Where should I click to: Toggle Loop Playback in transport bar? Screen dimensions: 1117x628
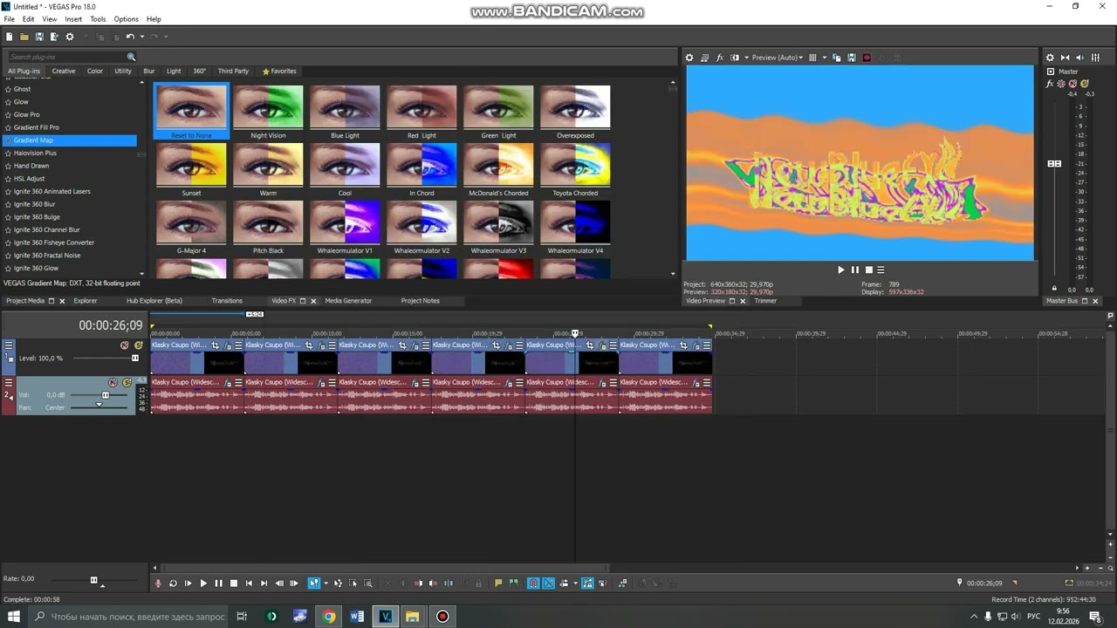click(x=173, y=584)
